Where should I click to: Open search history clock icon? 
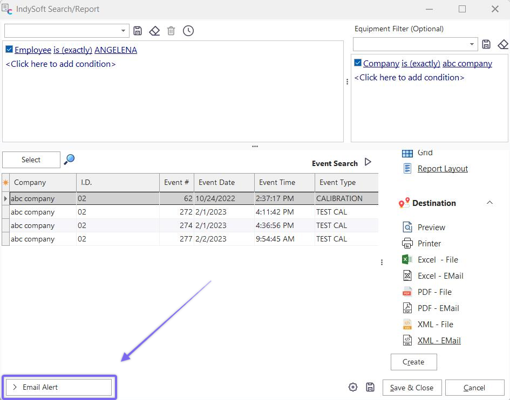pyautogui.click(x=188, y=31)
